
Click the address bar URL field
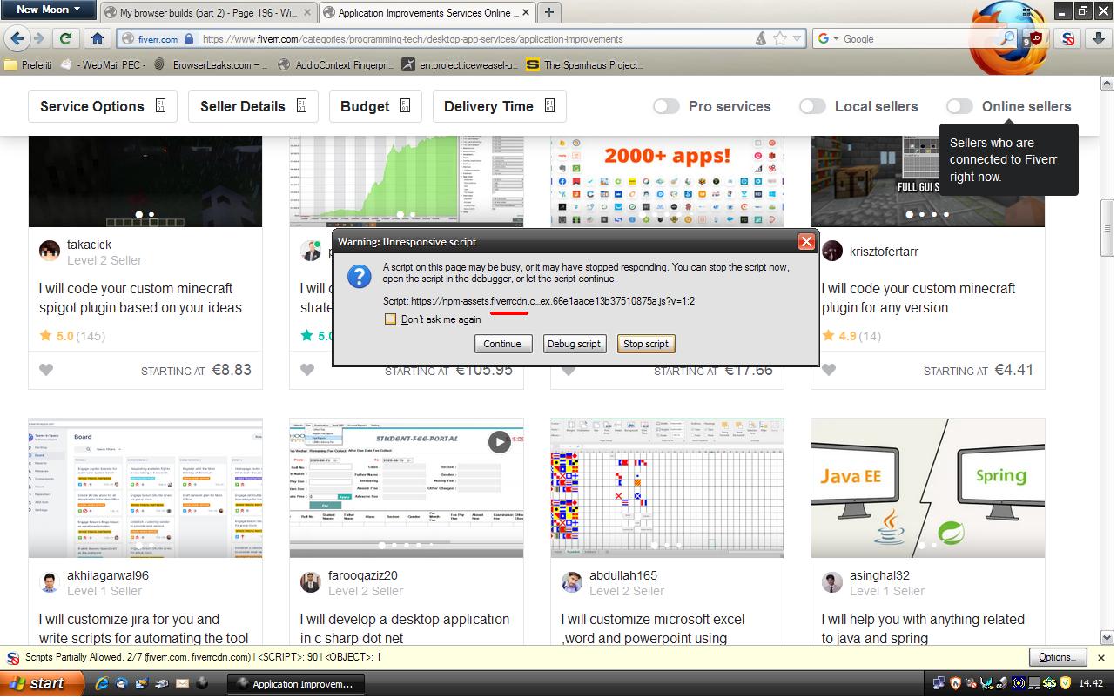pos(476,39)
